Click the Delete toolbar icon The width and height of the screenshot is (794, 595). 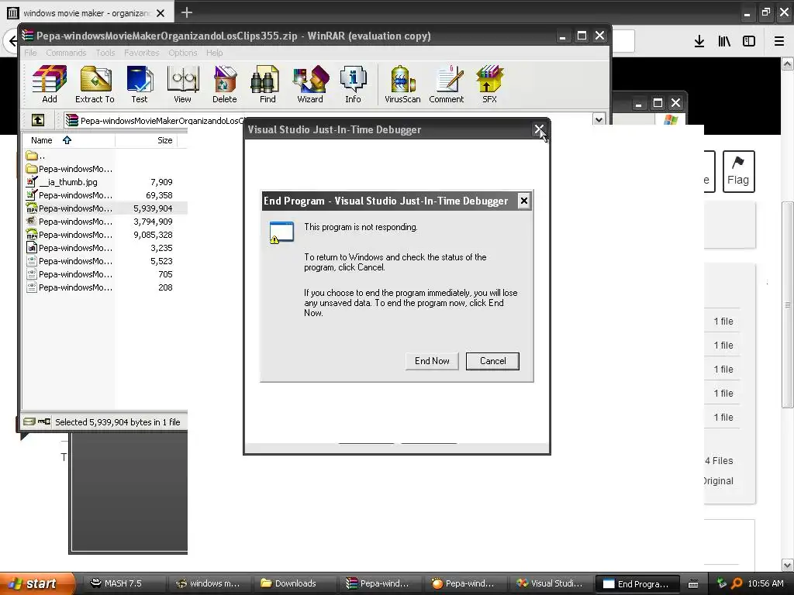[224, 84]
